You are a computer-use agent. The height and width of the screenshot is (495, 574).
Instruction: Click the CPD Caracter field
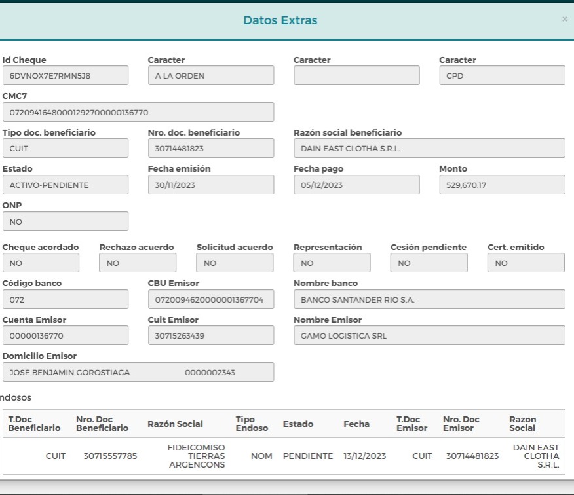(x=502, y=75)
